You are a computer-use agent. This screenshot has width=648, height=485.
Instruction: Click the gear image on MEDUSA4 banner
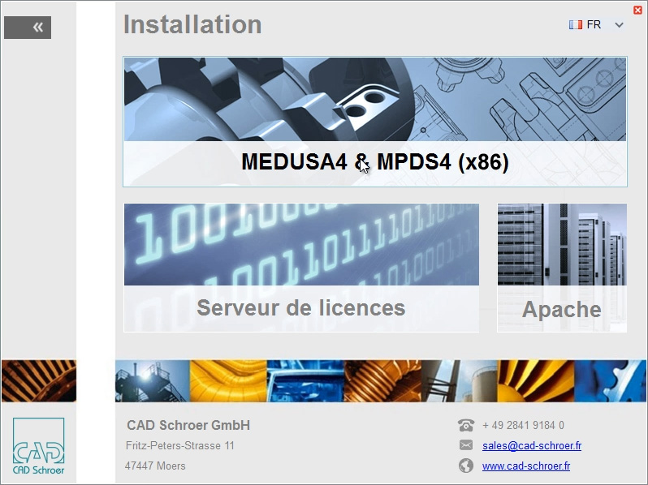pyautogui.click(x=375, y=99)
